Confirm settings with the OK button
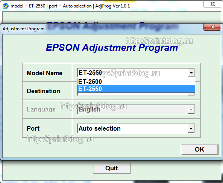Image resolution: width=223 pixels, height=183 pixels. (x=200, y=149)
